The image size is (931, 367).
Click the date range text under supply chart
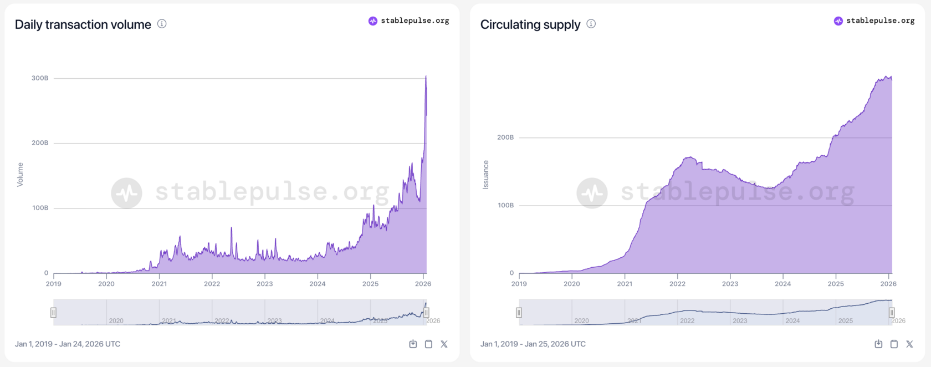click(533, 344)
